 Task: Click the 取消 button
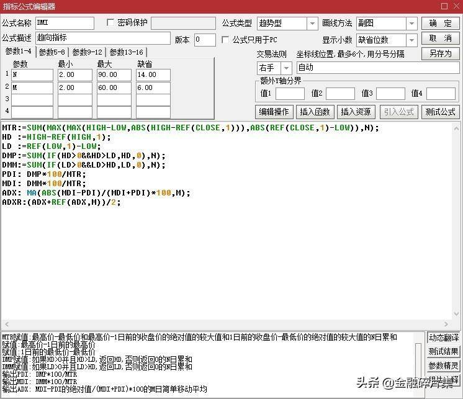[x=440, y=38]
